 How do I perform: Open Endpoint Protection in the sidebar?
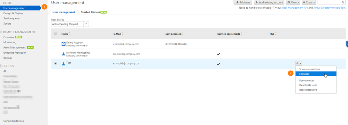(15, 53)
